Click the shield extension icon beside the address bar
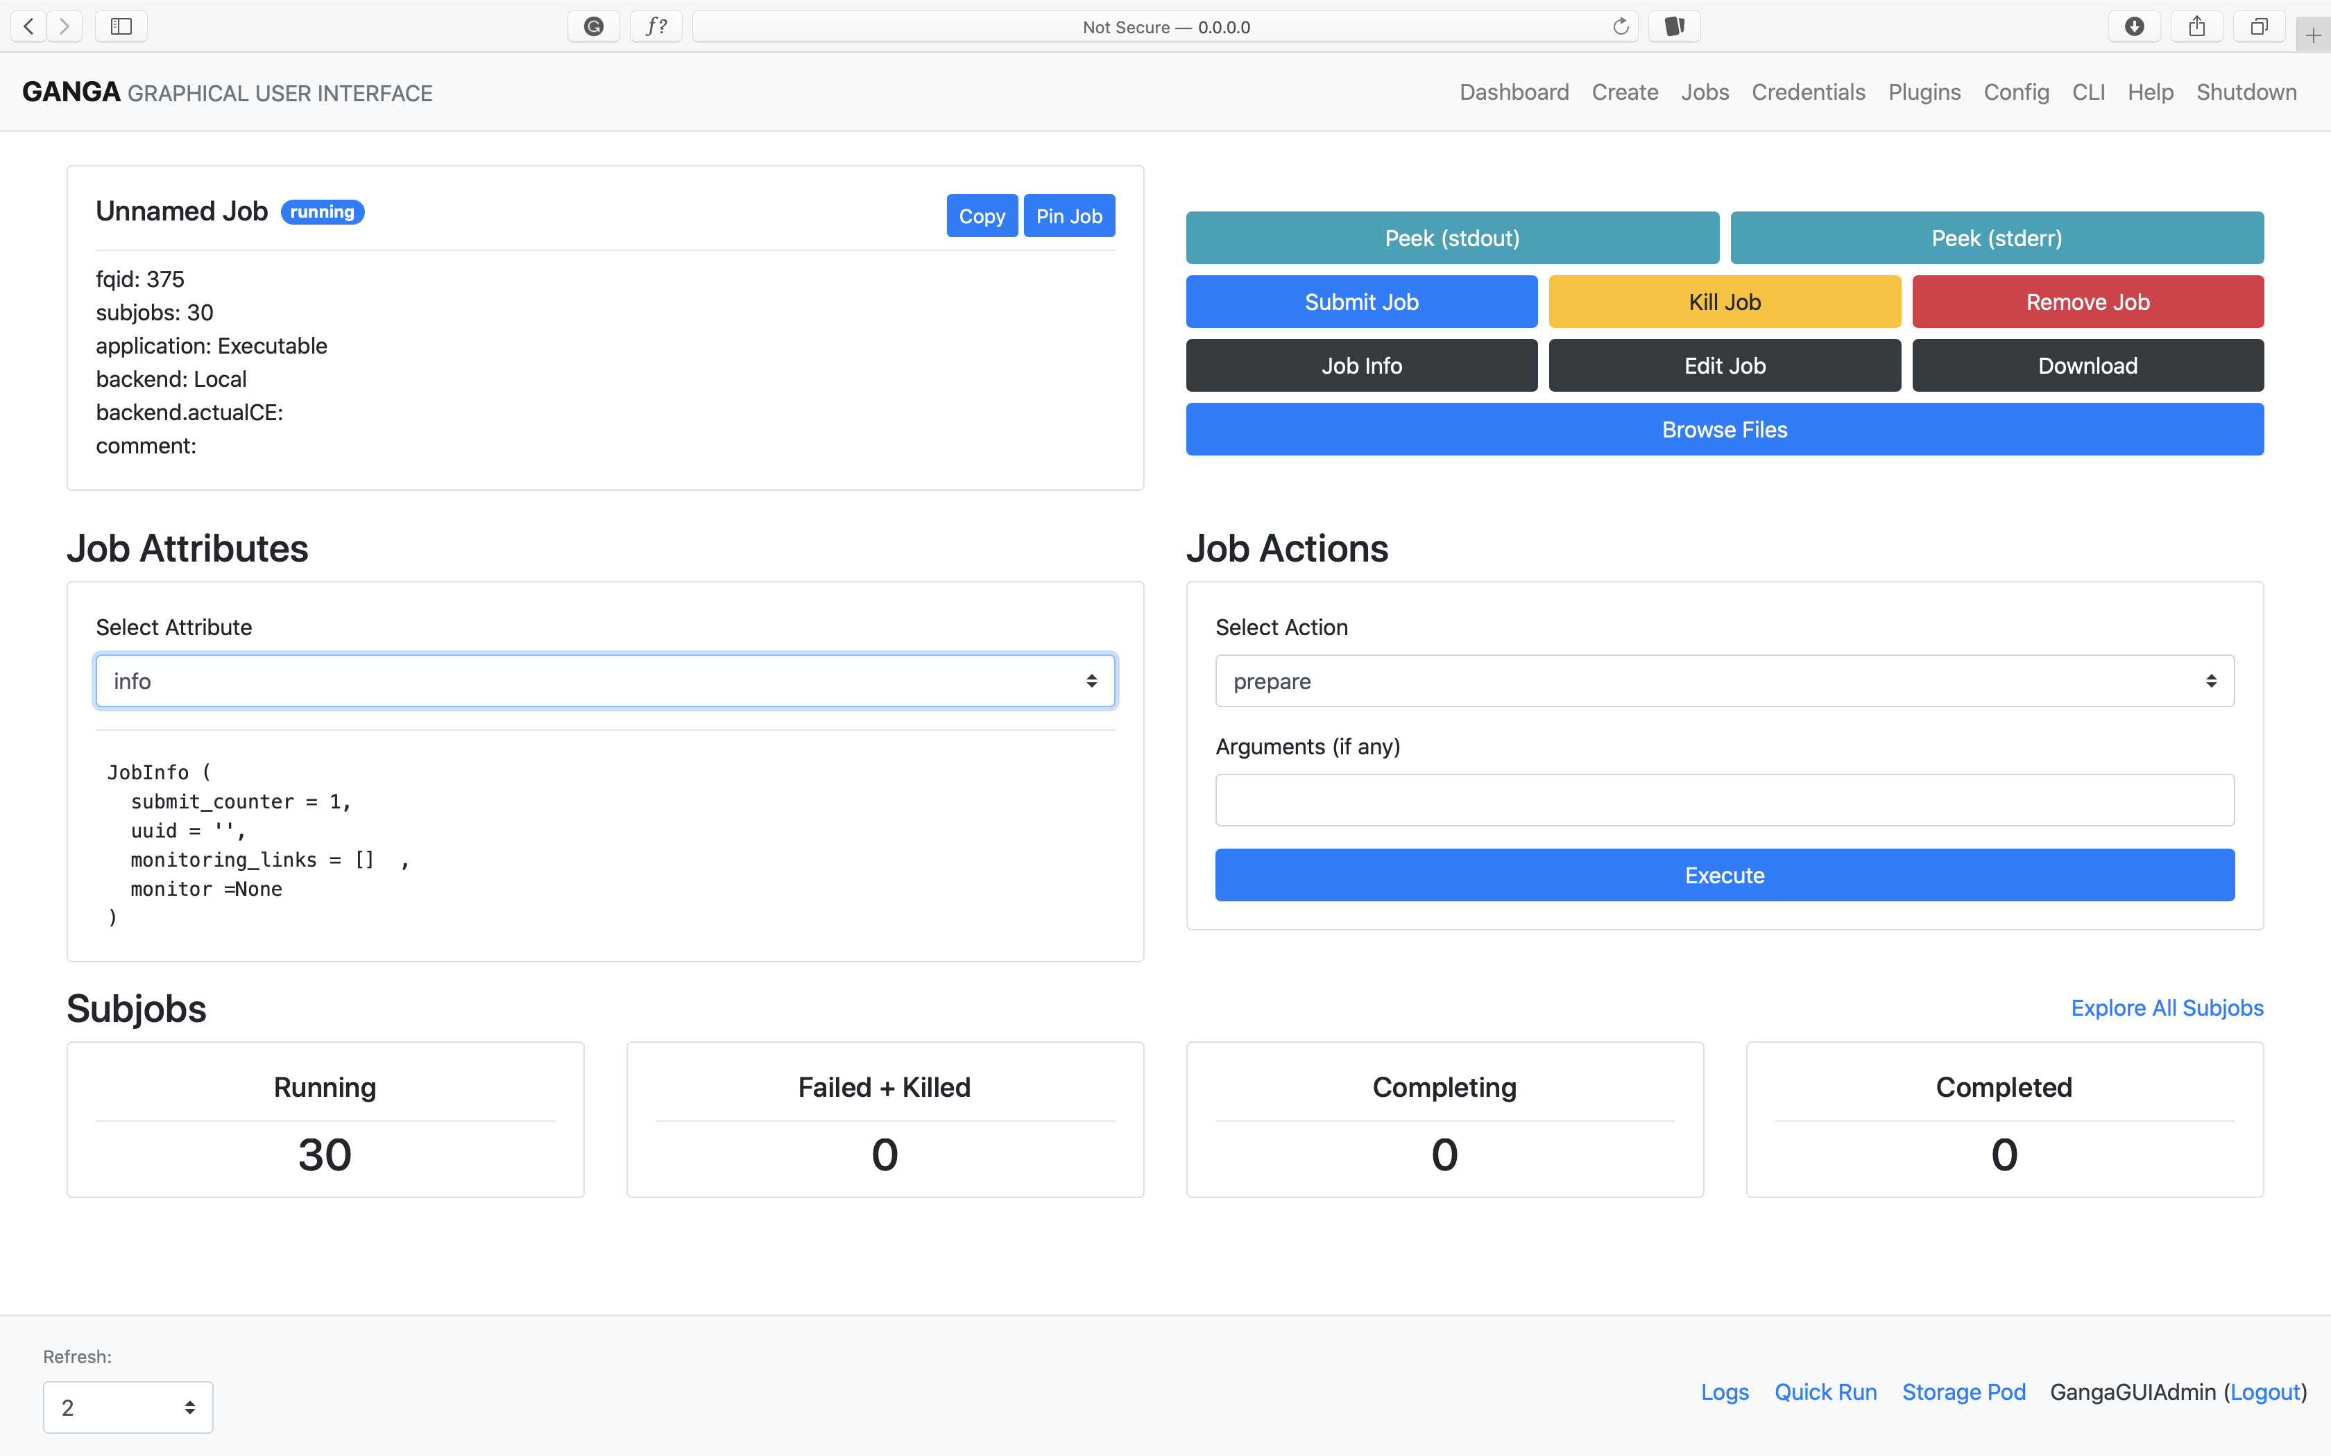Screen dimensions: 2331x1456 (x=1675, y=26)
